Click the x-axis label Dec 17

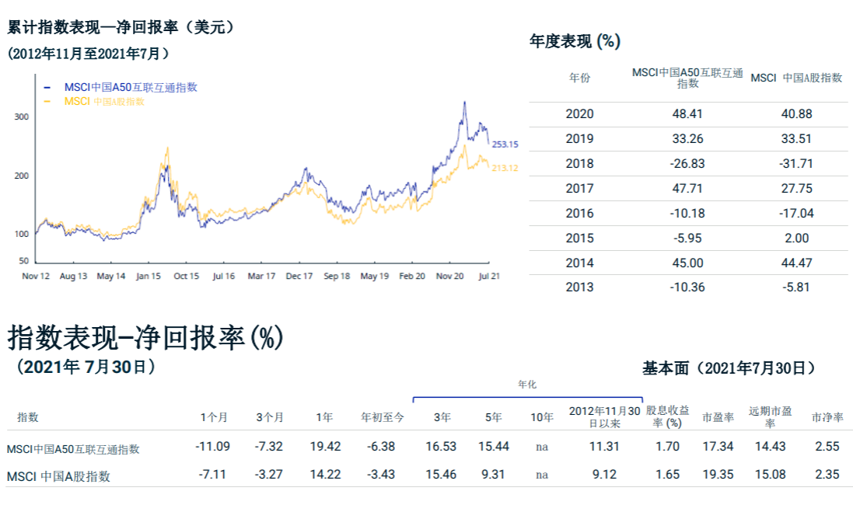[299, 276]
